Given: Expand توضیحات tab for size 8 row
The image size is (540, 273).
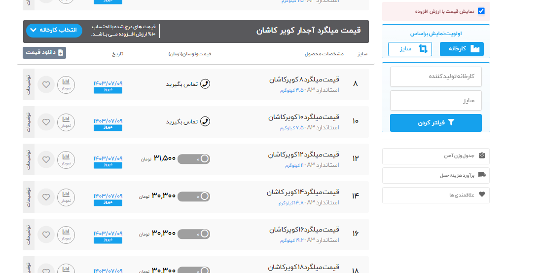Looking at the screenshot, I should point(29,84).
